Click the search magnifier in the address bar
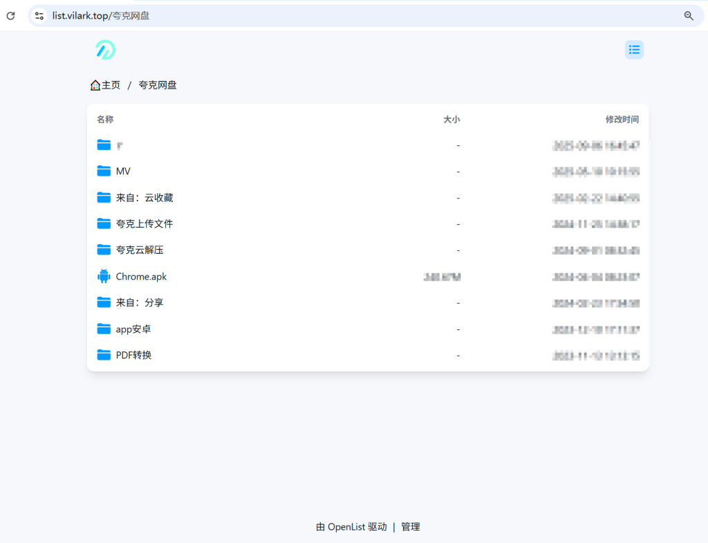 (688, 15)
